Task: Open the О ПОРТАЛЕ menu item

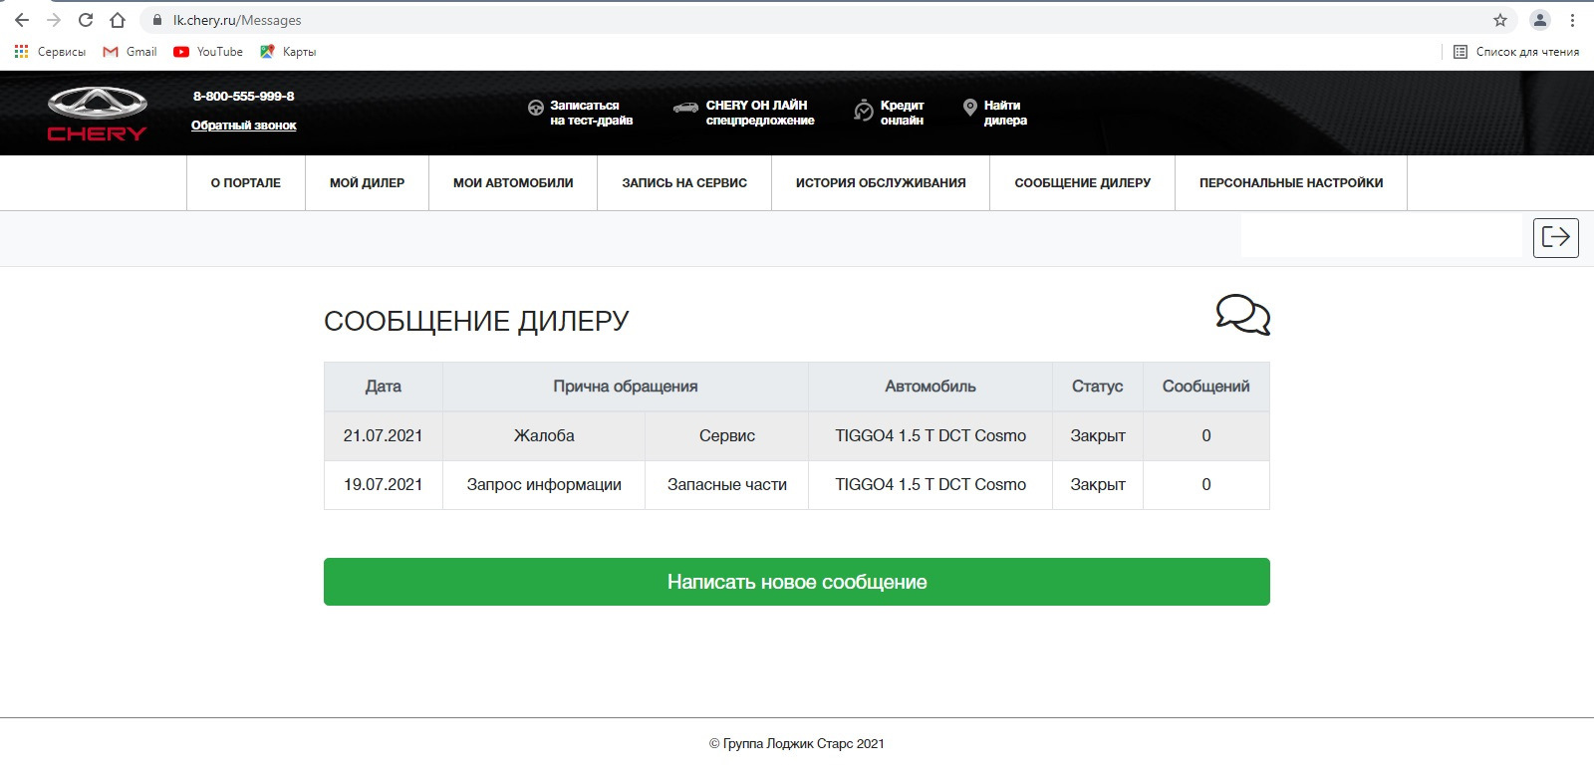Action: click(x=246, y=183)
